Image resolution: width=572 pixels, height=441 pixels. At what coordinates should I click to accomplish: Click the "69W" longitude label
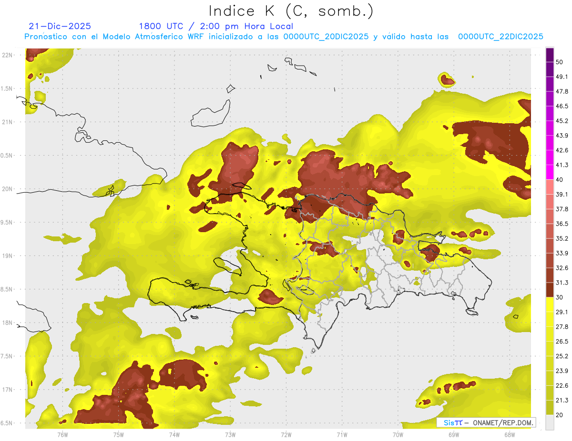click(453, 434)
